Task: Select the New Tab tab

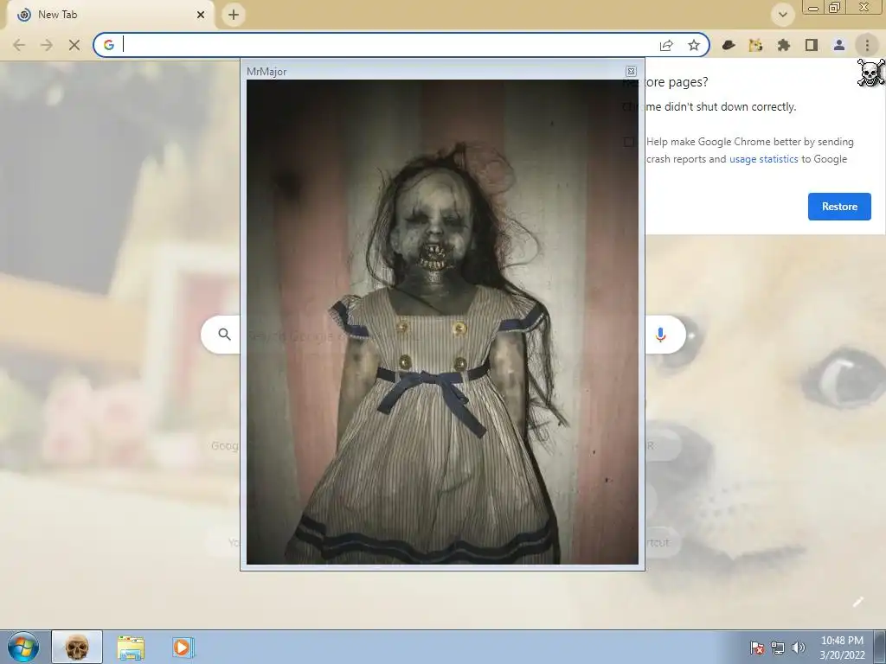Action: (111, 15)
